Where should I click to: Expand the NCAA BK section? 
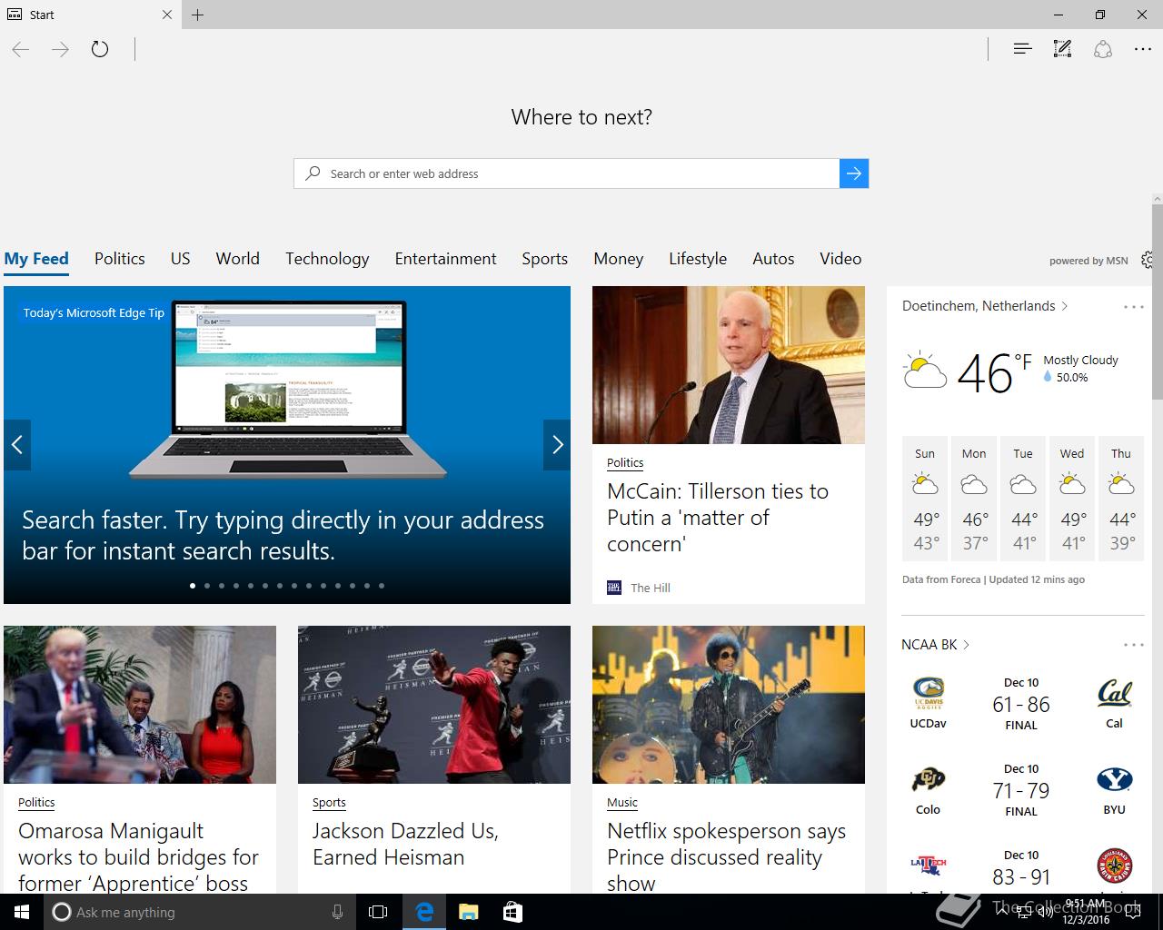[936, 644]
